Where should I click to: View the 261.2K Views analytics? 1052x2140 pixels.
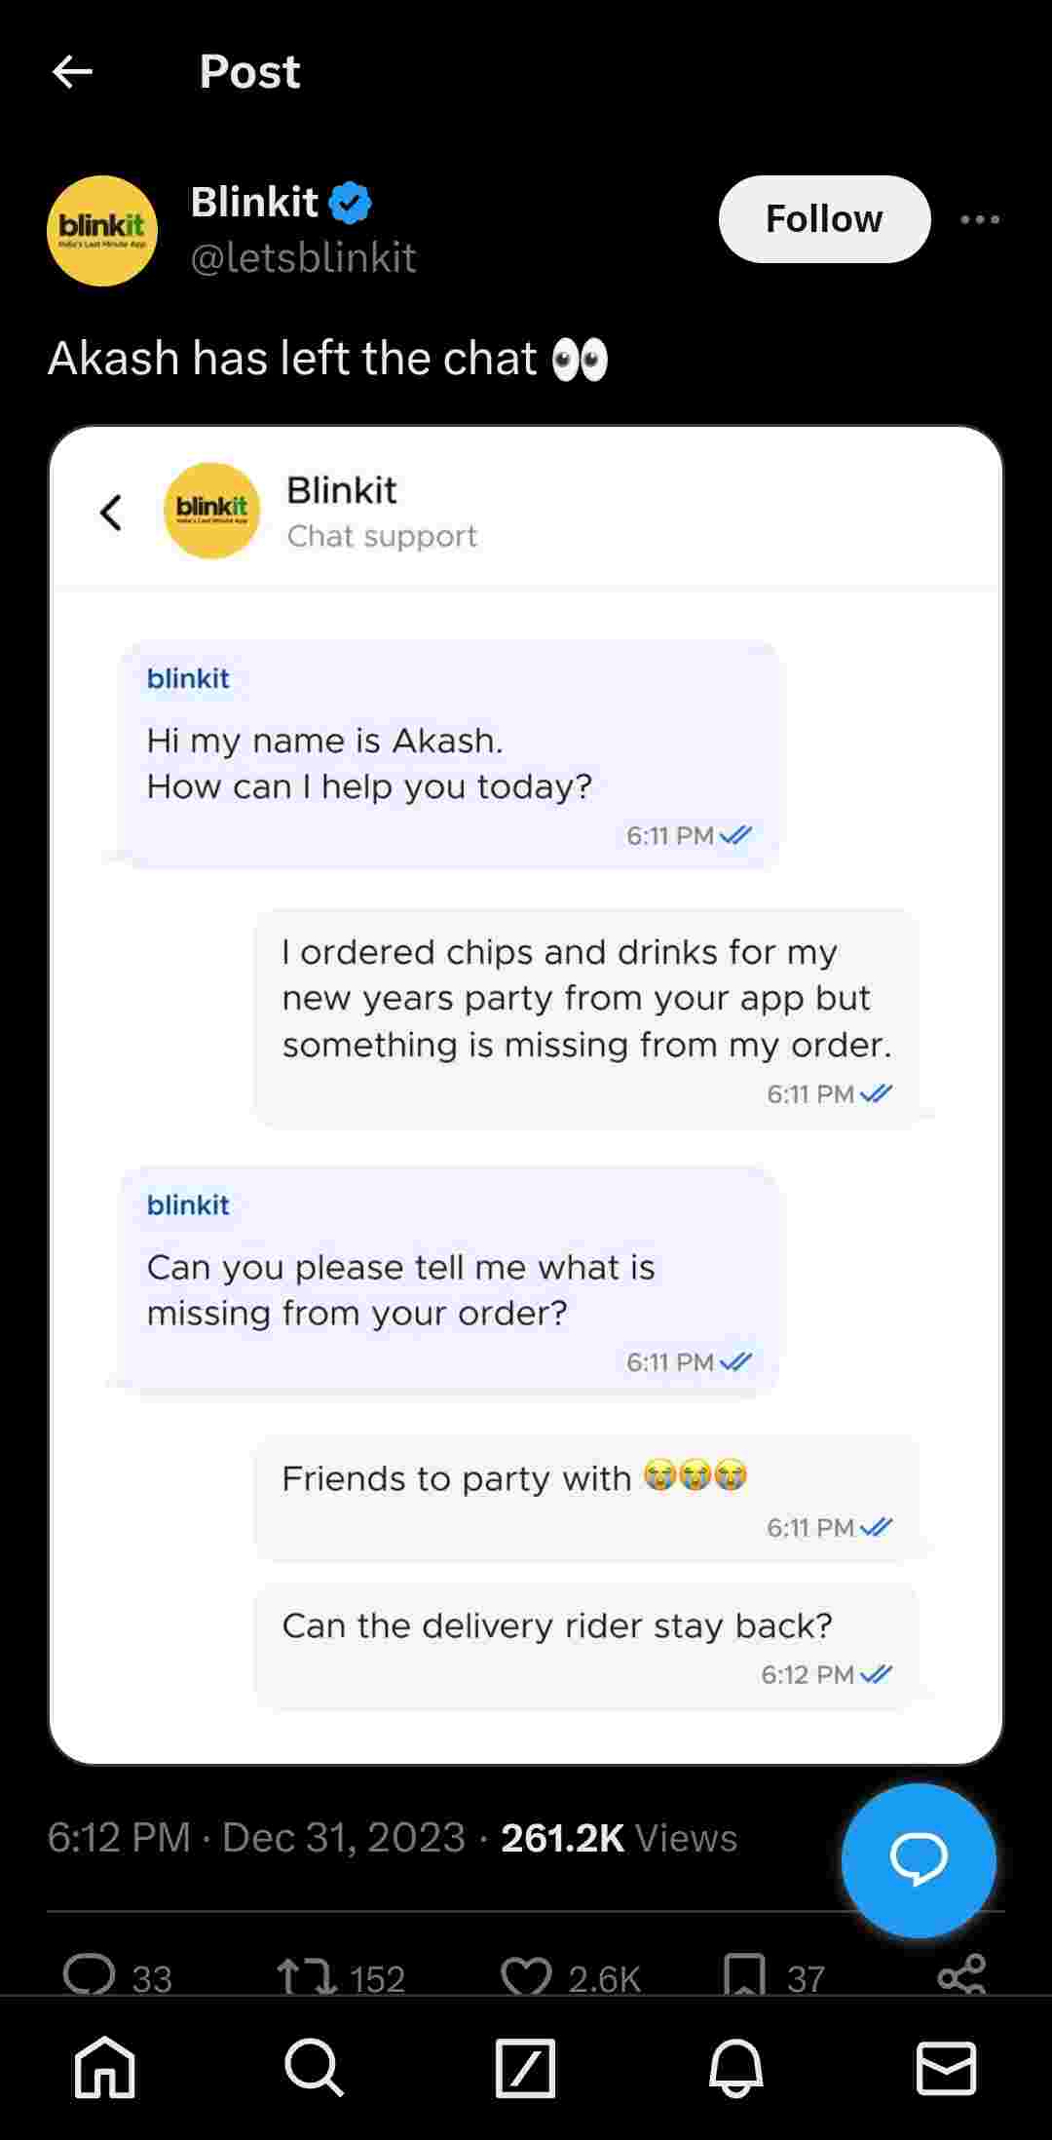pos(619,1838)
